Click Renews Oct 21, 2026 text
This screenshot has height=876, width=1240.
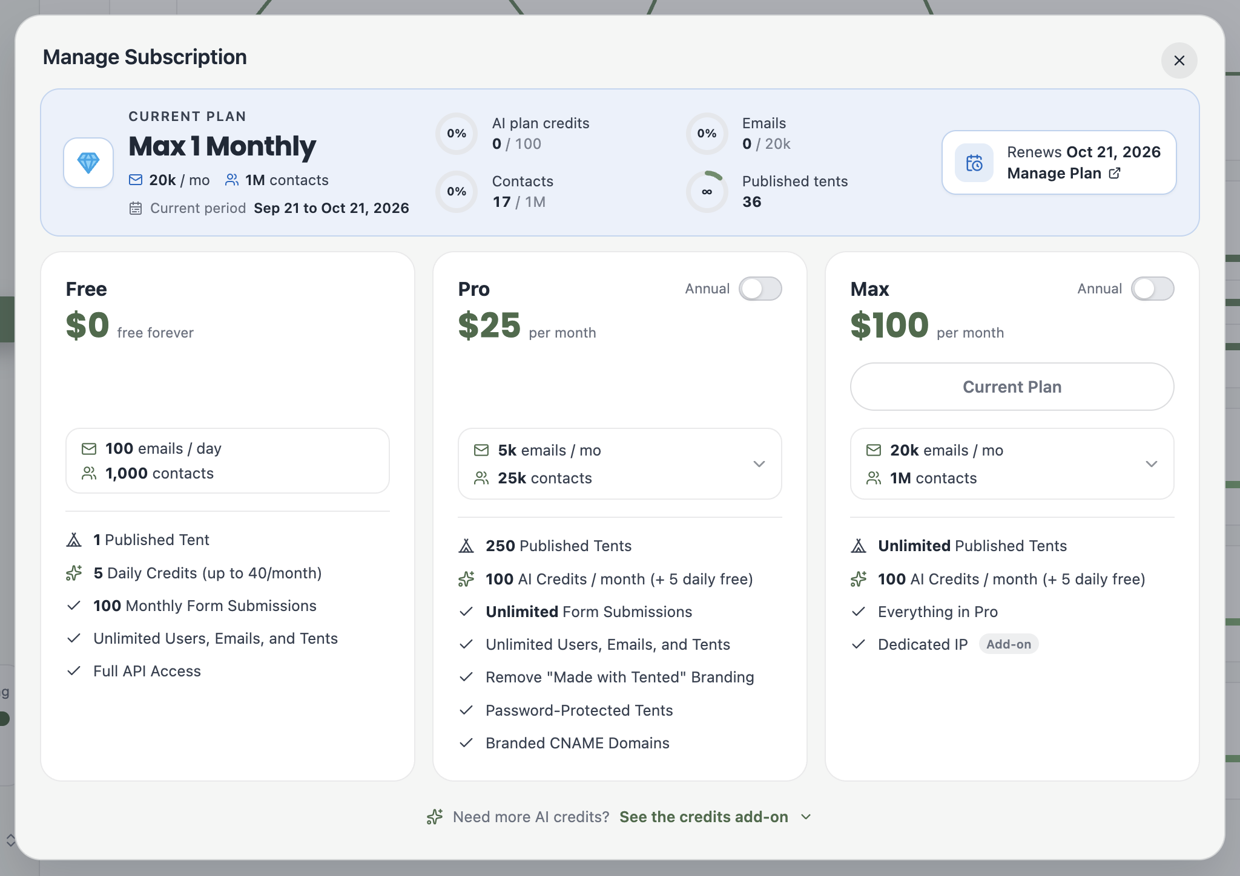pos(1084,152)
